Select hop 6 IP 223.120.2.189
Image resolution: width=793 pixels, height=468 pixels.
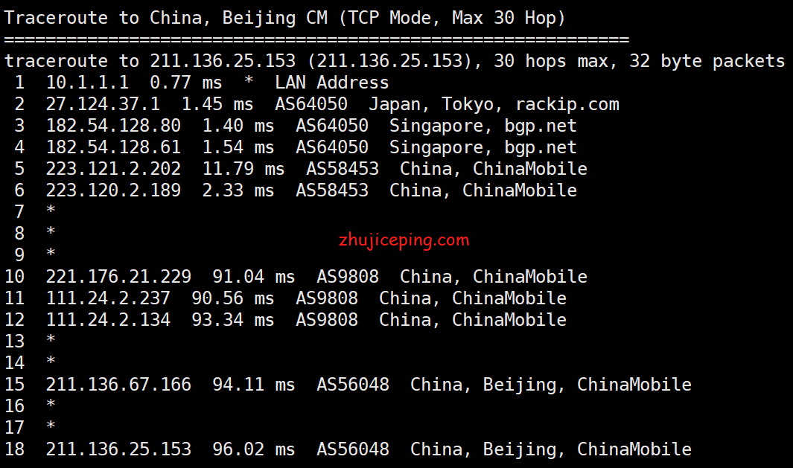click(x=113, y=190)
